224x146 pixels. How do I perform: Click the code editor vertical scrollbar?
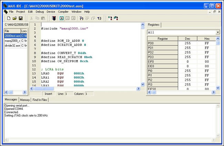click(x=143, y=55)
